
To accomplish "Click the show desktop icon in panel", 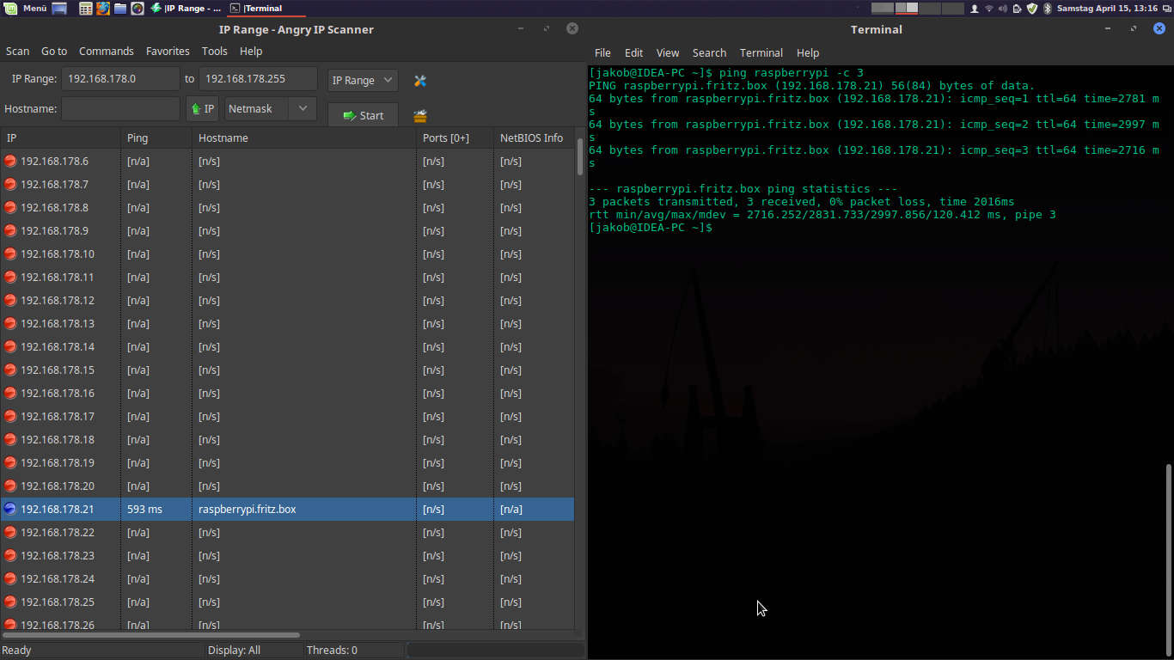I will point(60,8).
